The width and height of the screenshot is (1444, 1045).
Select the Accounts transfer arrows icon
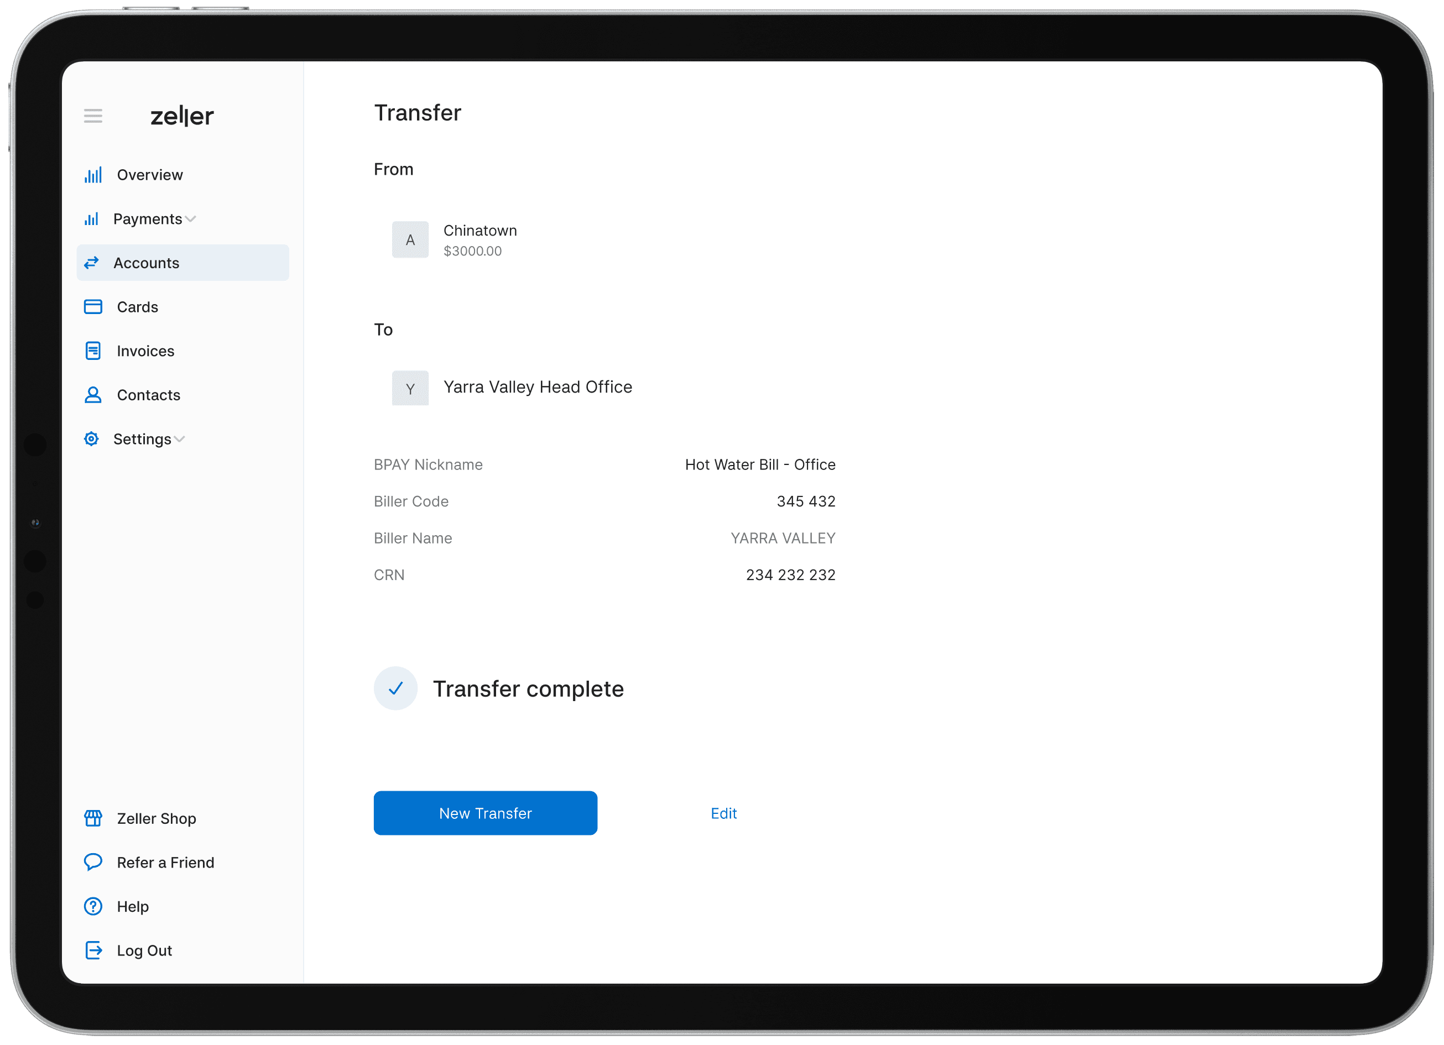[93, 262]
